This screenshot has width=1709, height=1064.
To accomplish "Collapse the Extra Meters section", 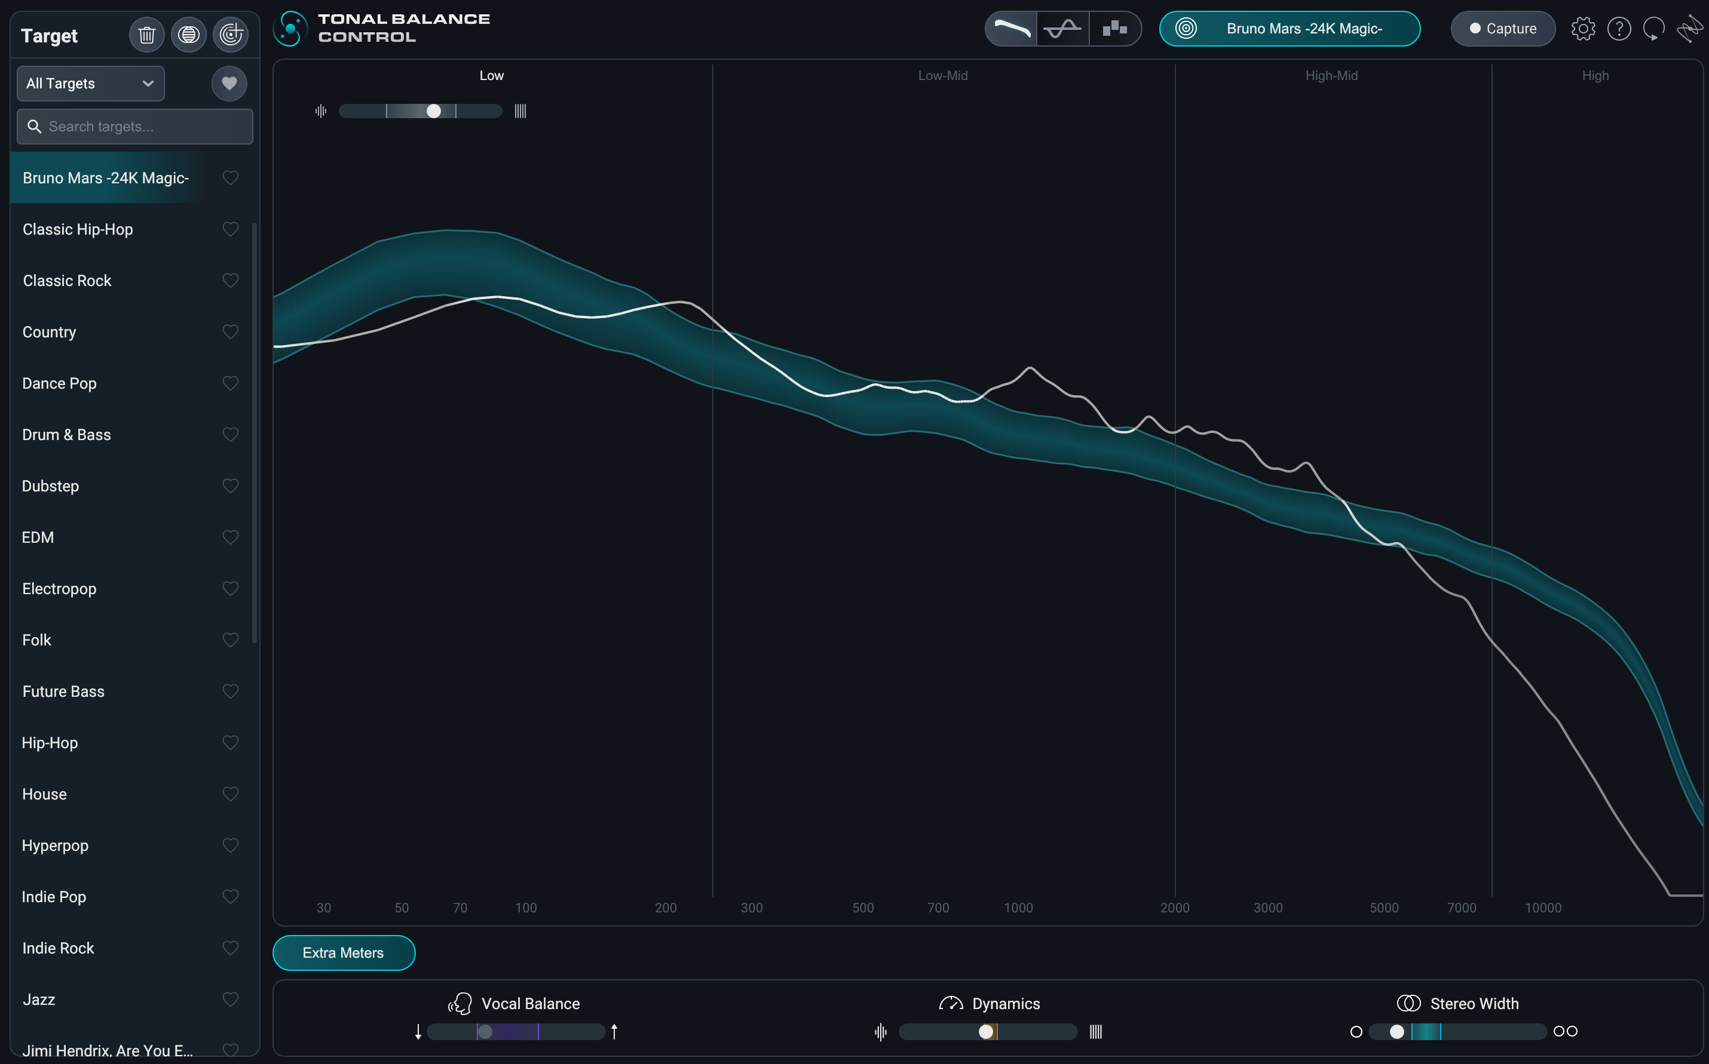I will tap(344, 953).
